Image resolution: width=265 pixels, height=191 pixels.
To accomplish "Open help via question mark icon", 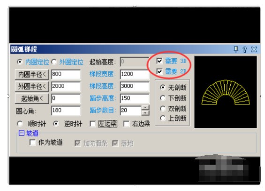I will coord(244,49).
